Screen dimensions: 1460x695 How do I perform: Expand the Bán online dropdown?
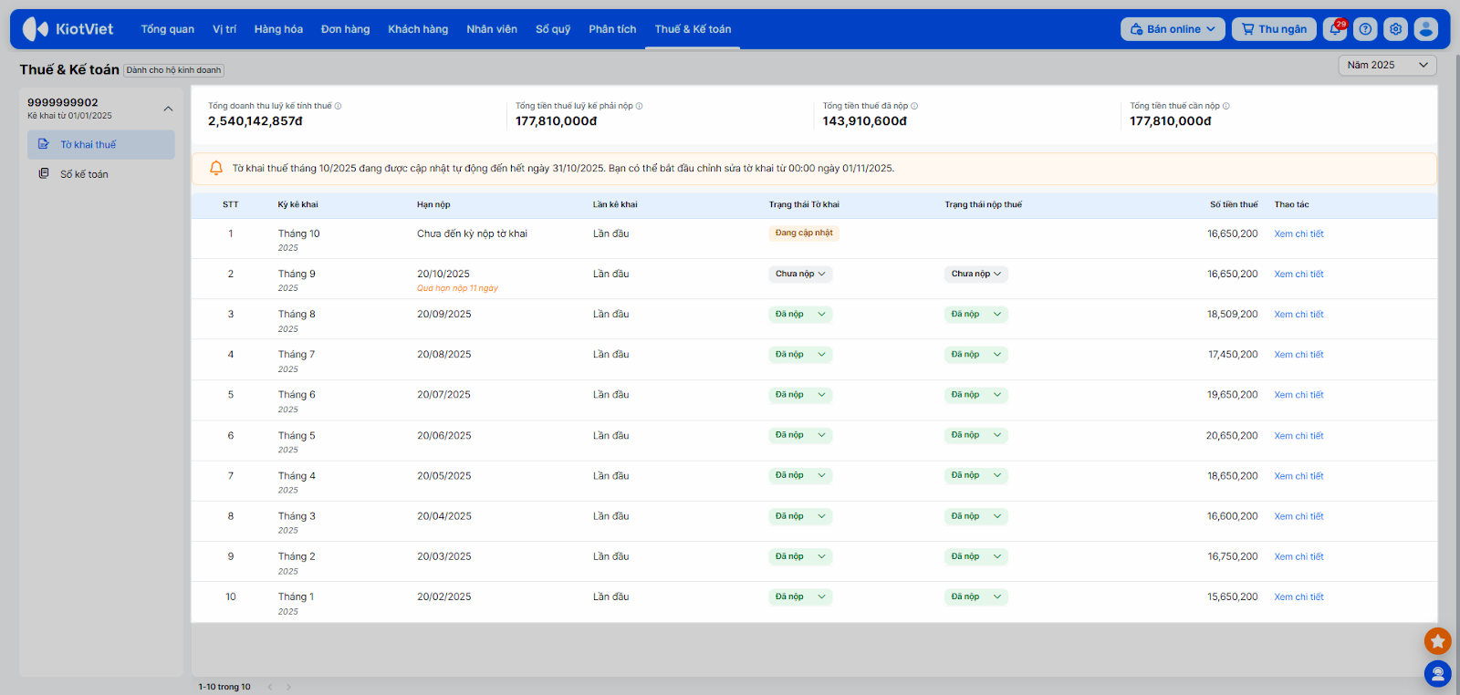(1173, 29)
